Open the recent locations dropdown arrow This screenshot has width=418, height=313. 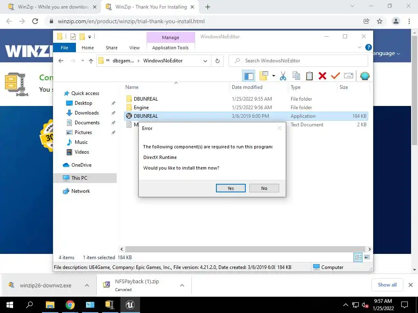(82, 61)
